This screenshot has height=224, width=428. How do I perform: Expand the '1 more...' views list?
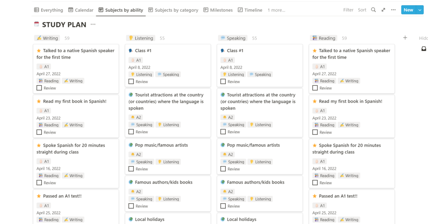click(276, 10)
